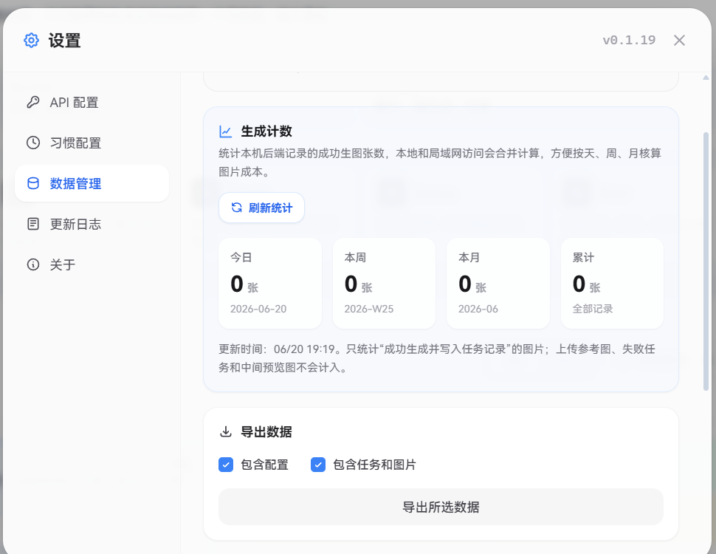Image resolution: width=716 pixels, height=554 pixels.
Task: Click the blue settings gear icon
Action: (x=32, y=40)
